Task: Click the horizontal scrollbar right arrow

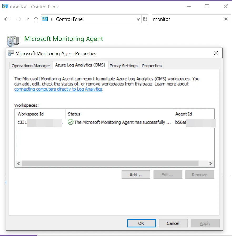Action: pos(210,164)
